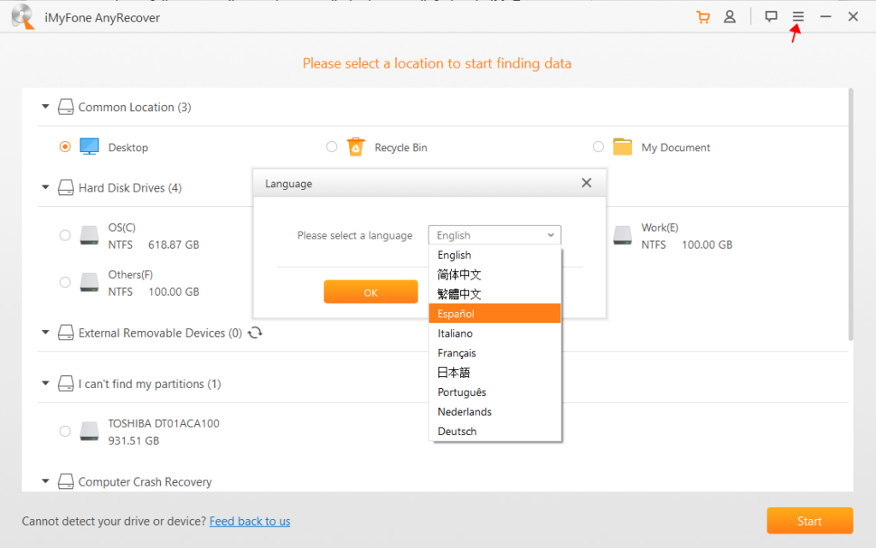Choose 繁體中文 from the language list
Image resolution: width=876 pixels, height=548 pixels.
click(494, 294)
